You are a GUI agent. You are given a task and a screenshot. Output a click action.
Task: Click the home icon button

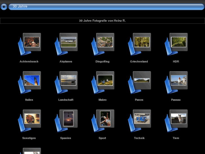click(4, 6)
